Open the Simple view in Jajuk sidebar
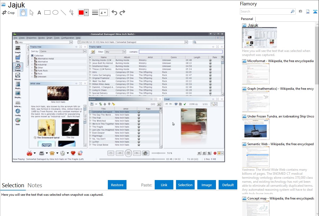The width and height of the screenshot is (319, 216). click(x=18, y=50)
